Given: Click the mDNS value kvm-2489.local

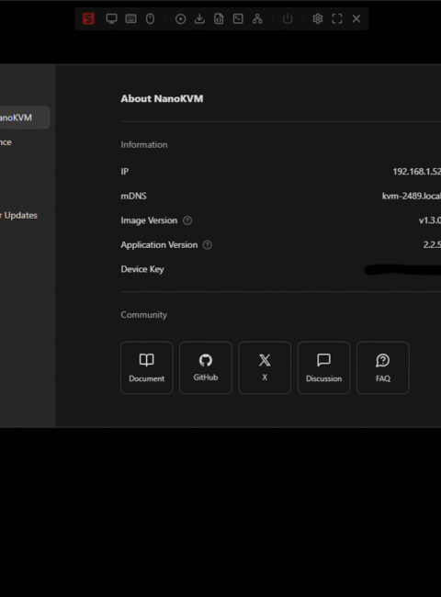Looking at the screenshot, I should tap(412, 196).
